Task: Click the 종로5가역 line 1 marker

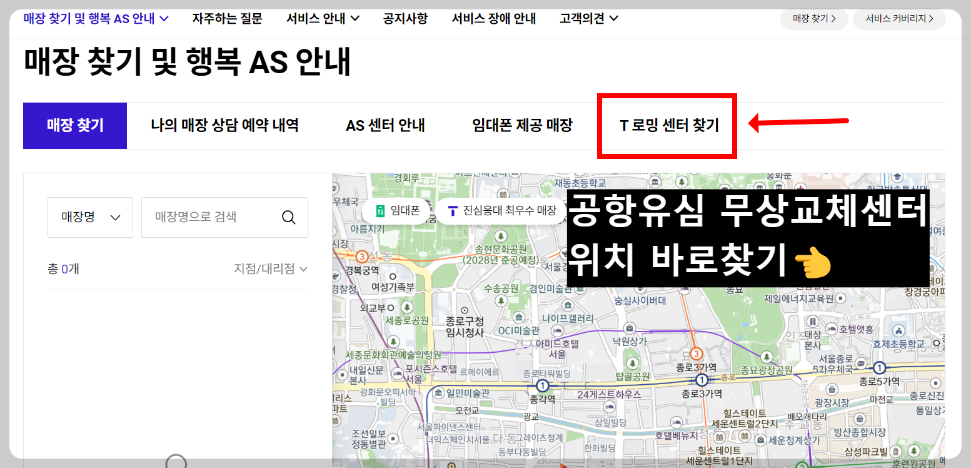Action: click(880, 368)
